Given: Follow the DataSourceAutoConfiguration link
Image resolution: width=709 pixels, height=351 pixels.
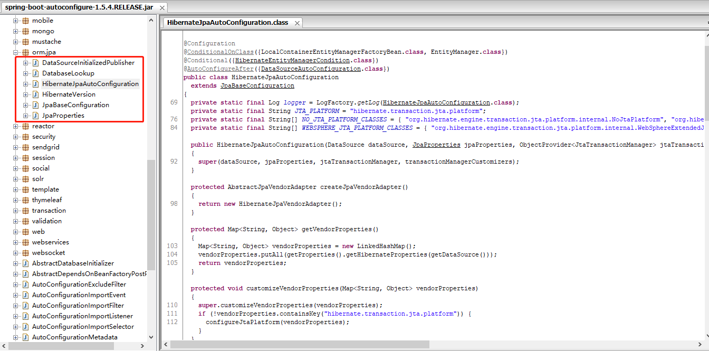Looking at the screenshot, I should click(x=311, y=69).
